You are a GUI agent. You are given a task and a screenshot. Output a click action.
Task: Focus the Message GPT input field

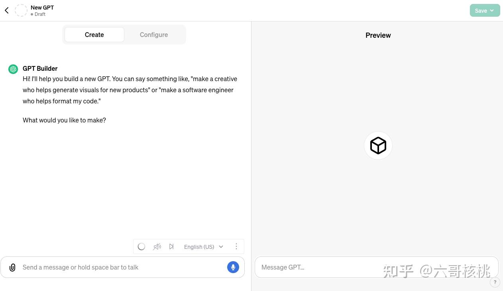(x=377, y=267)
